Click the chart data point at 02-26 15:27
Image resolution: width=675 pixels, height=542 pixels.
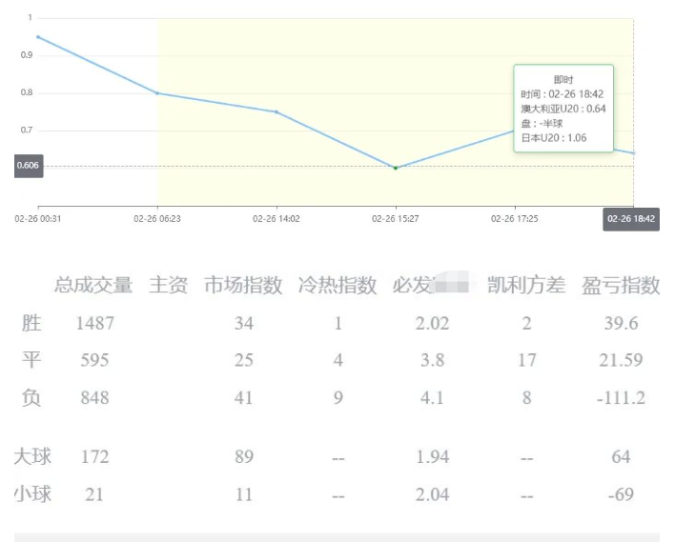tap(396, 168)
